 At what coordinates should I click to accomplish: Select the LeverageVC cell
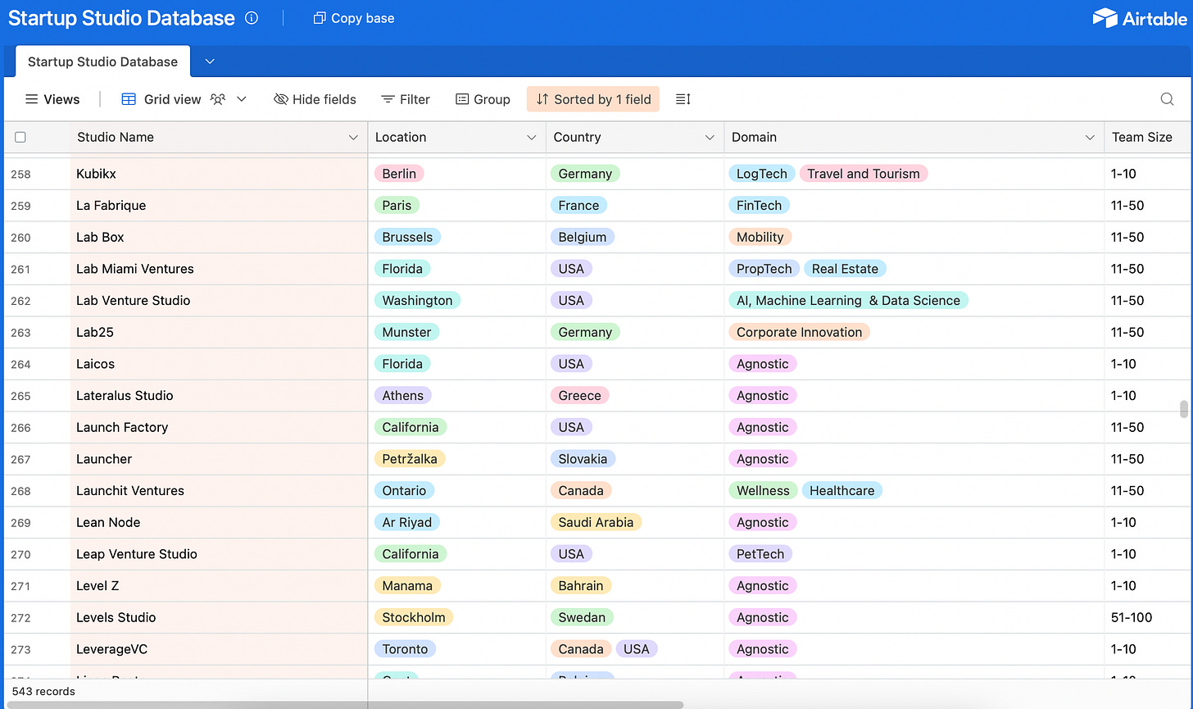pos(219,649)
